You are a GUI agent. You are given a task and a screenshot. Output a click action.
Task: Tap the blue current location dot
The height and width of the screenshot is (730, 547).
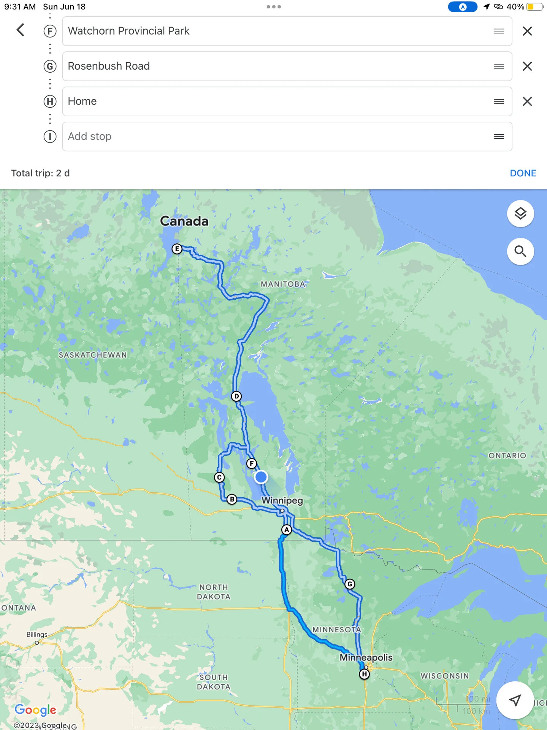[x=261, y=477]
